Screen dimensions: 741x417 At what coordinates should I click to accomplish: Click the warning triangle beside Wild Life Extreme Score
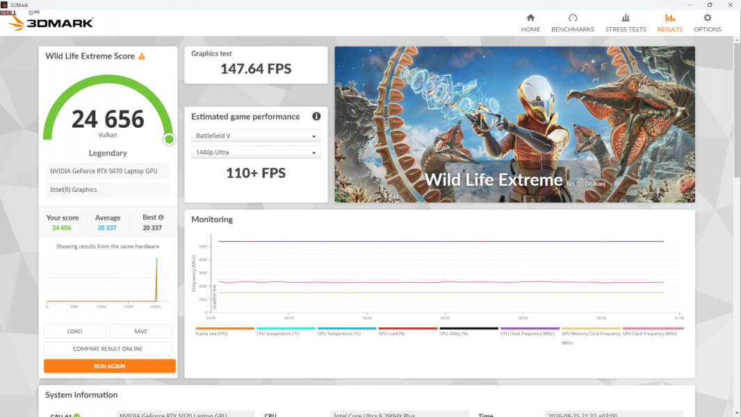tap(142, 56)
